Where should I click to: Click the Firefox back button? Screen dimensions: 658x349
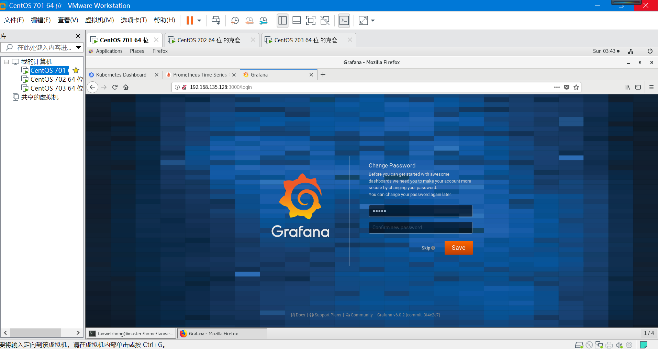tap(92, 87)
